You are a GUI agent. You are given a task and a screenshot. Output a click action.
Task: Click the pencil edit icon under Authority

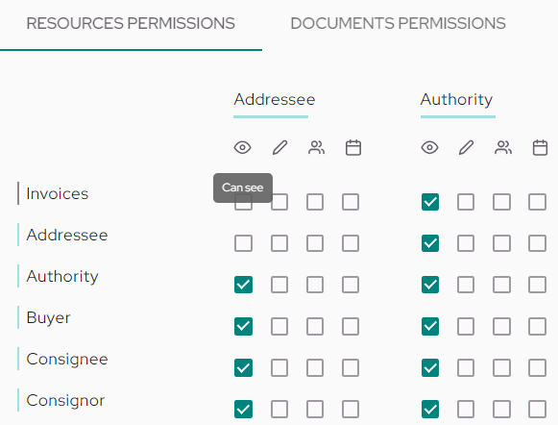(466, 147)
